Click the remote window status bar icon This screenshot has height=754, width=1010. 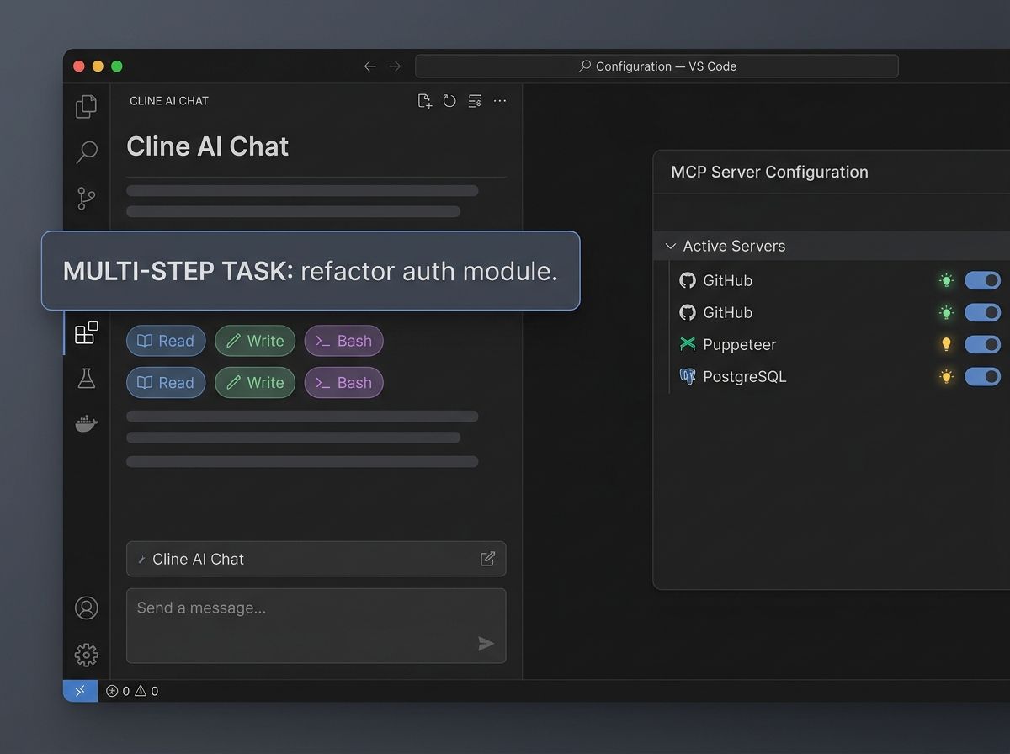coord(80,691)
